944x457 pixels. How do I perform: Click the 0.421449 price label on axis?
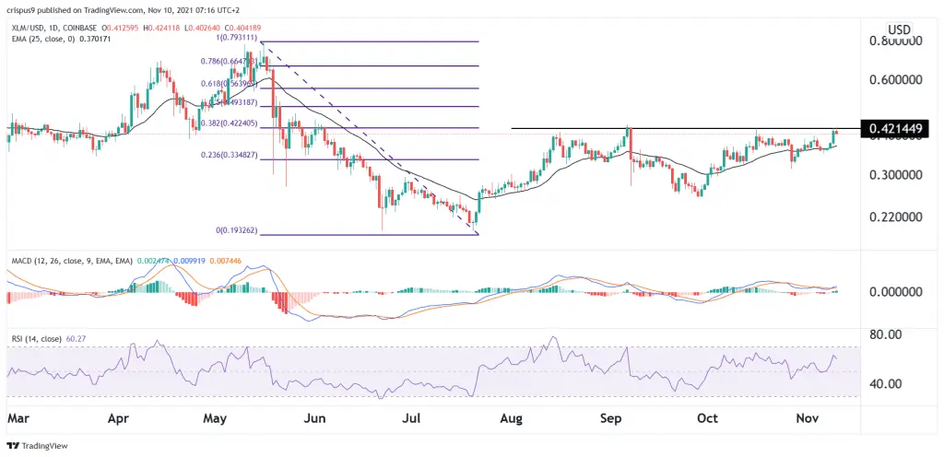click(894, 128)
